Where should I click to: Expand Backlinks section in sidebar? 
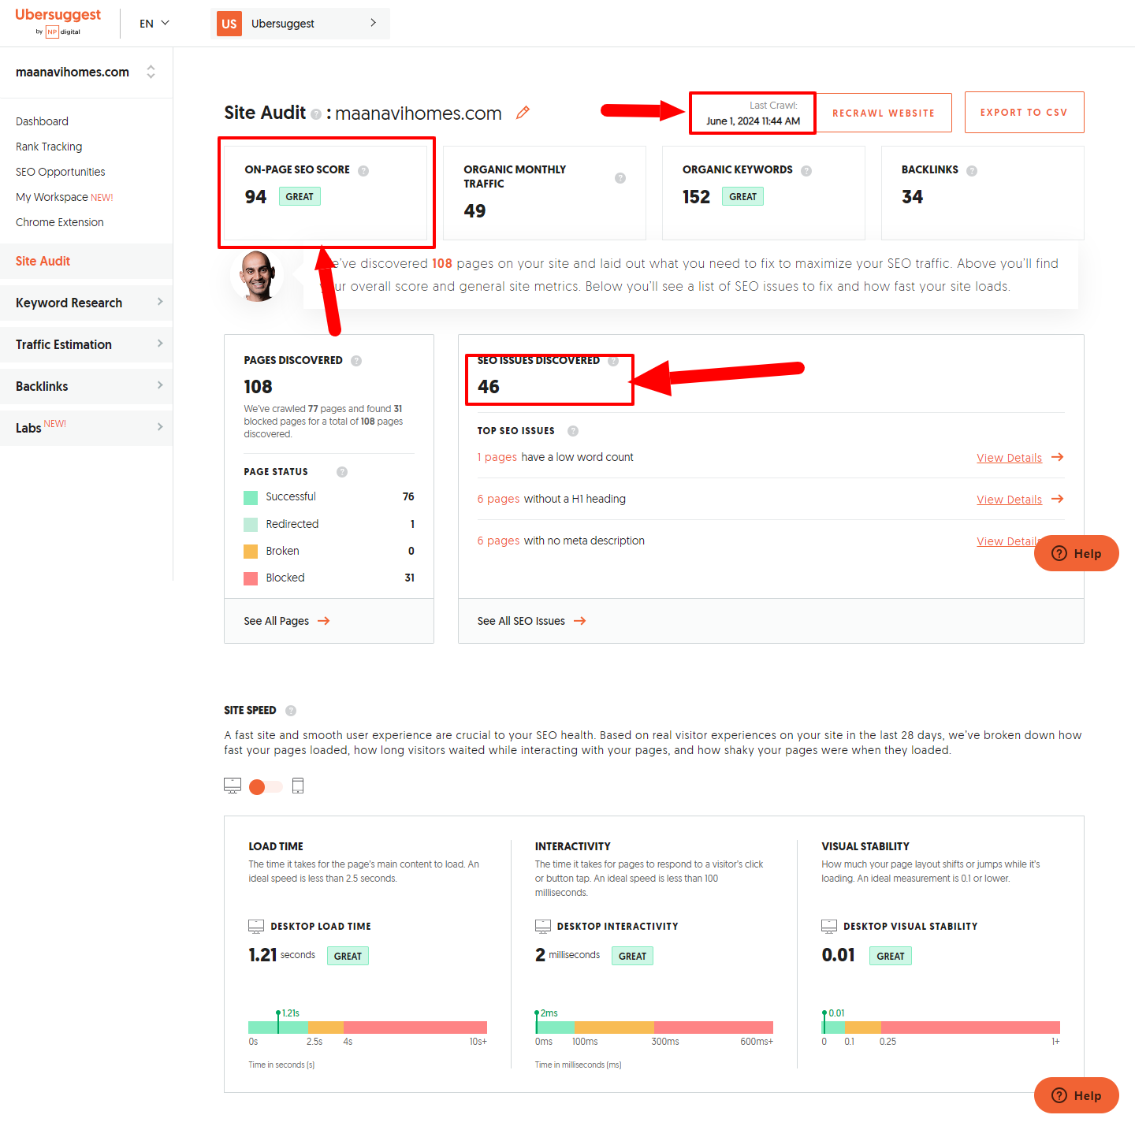point(86,386)
